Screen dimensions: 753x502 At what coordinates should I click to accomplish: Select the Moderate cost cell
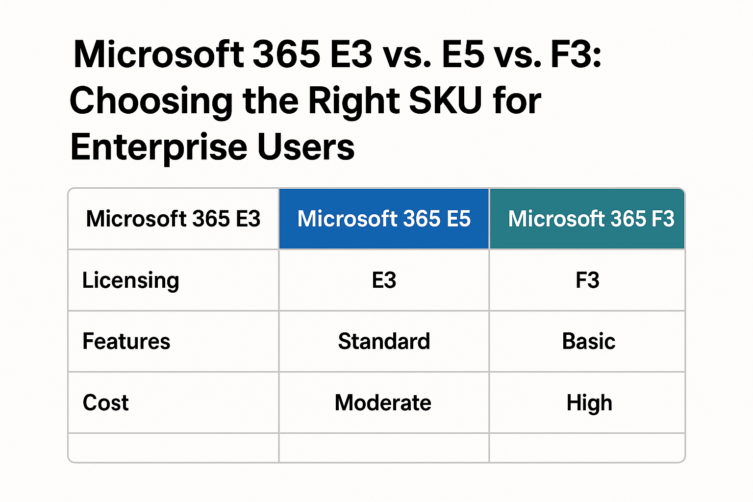[x=383, y=403]
